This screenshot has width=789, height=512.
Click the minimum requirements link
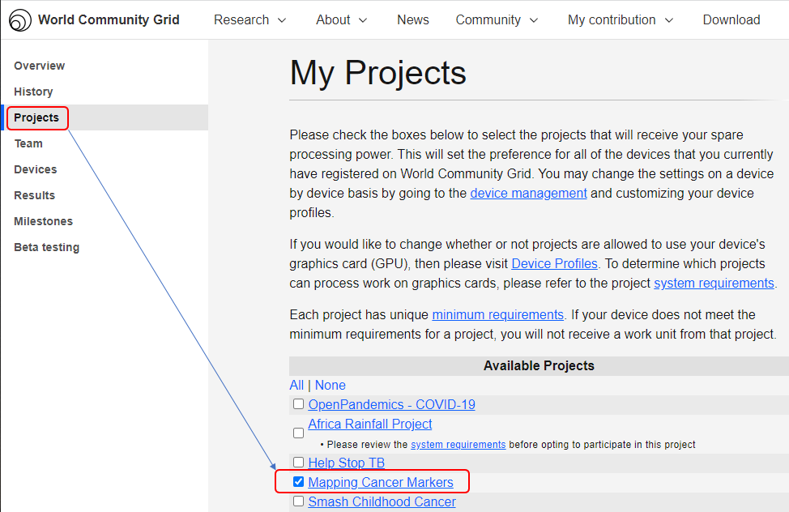click(497, 315)
